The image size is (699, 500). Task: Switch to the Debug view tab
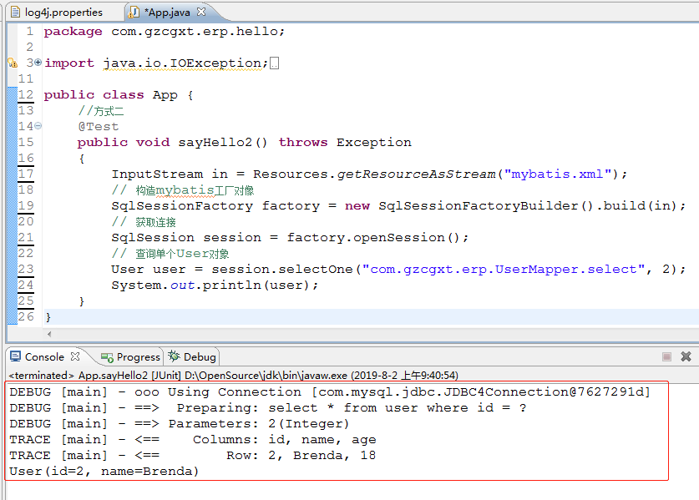tap(192, 357)
